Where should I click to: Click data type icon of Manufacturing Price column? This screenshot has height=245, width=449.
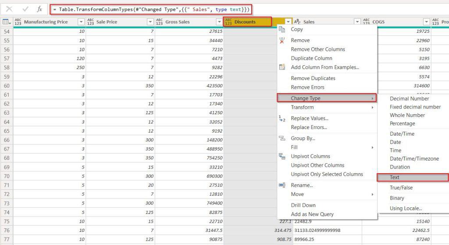(18, 22)
